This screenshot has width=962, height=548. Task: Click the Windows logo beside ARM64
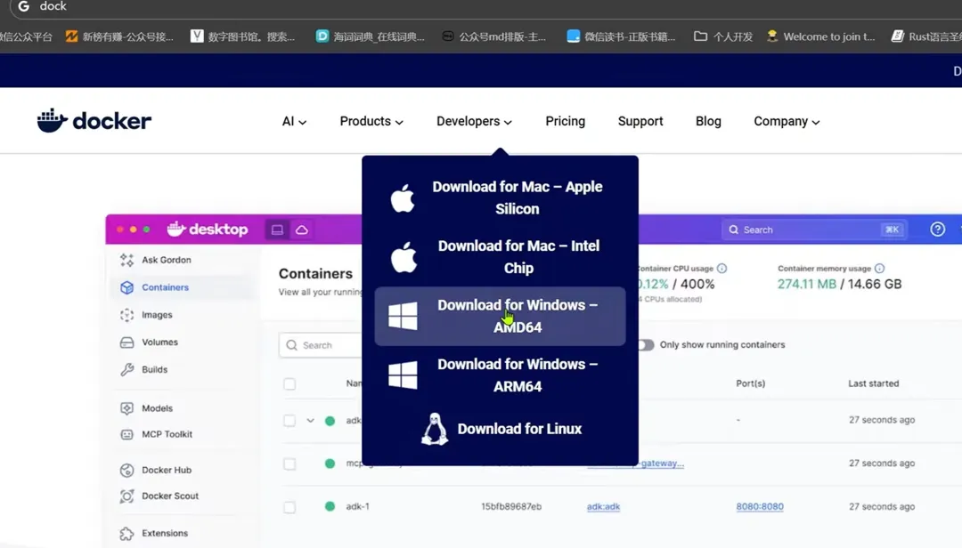(x=403, y=375)
